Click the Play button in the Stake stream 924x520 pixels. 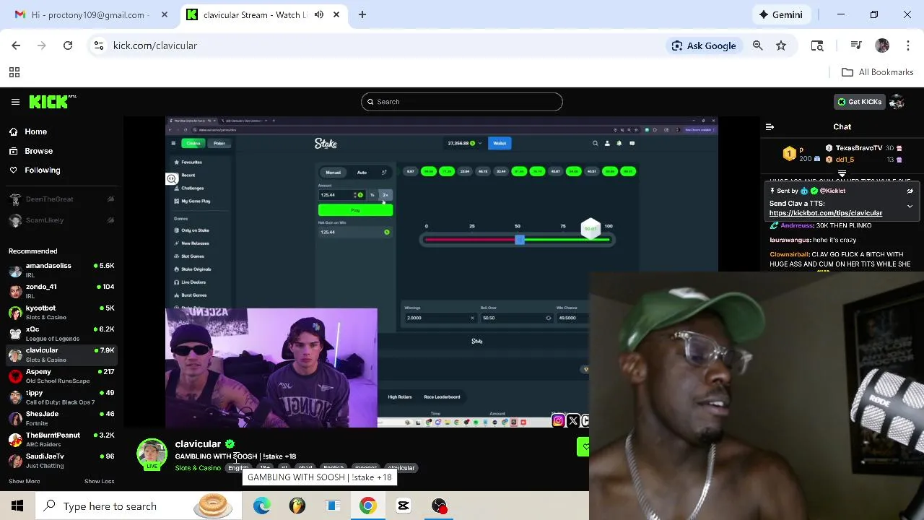tap(355, 210)
